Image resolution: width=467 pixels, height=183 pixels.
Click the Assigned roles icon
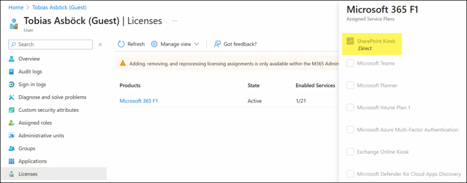(x=12, y=123)
